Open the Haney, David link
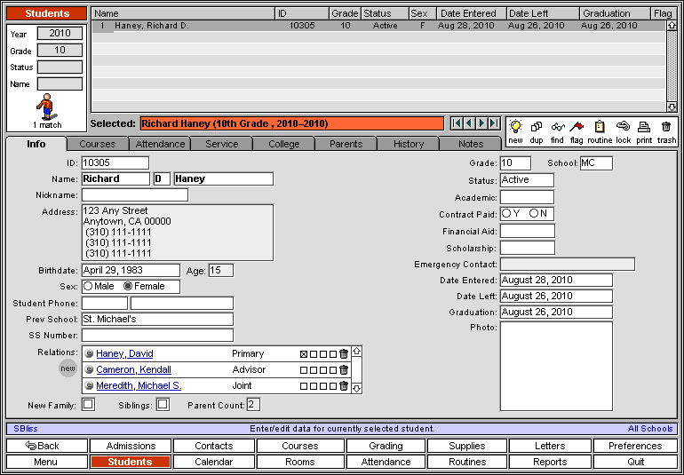The image size is (684, 475). pos(124,353)
